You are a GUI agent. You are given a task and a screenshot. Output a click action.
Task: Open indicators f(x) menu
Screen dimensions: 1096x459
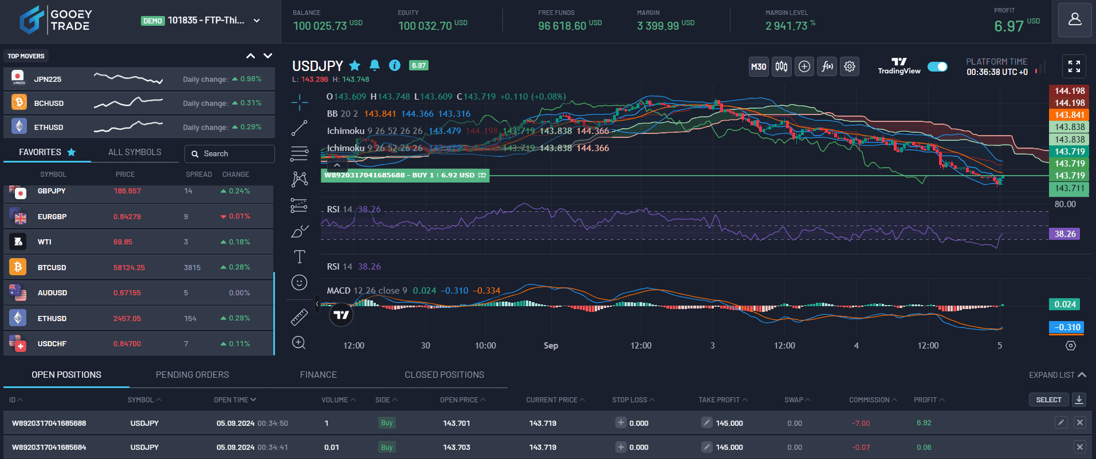[x=827, y=66]
